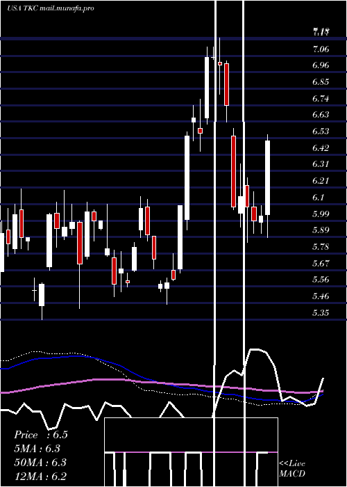The image size is (347, 487).
Task: Click the 5.67 price axis label
Action: coord(321,263)
